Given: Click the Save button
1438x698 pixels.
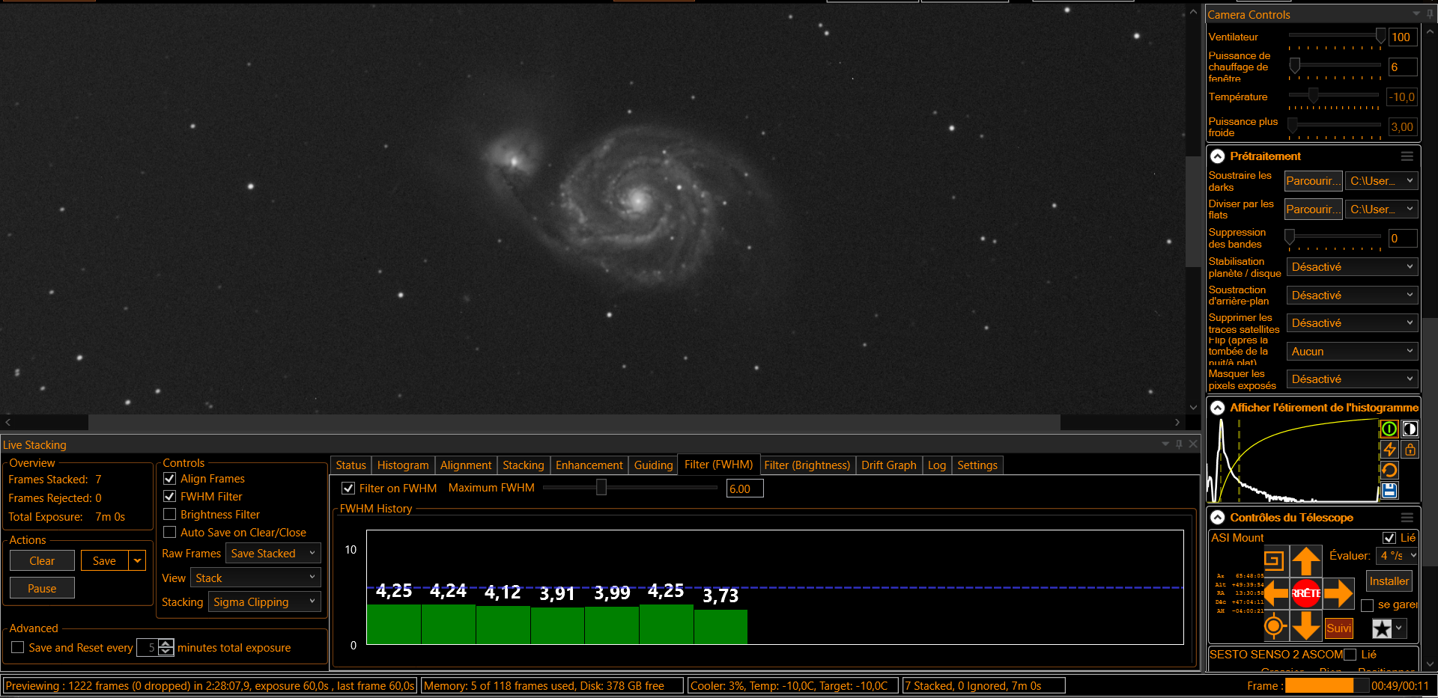Looking at the screenshot, I should tap(105, 561).
